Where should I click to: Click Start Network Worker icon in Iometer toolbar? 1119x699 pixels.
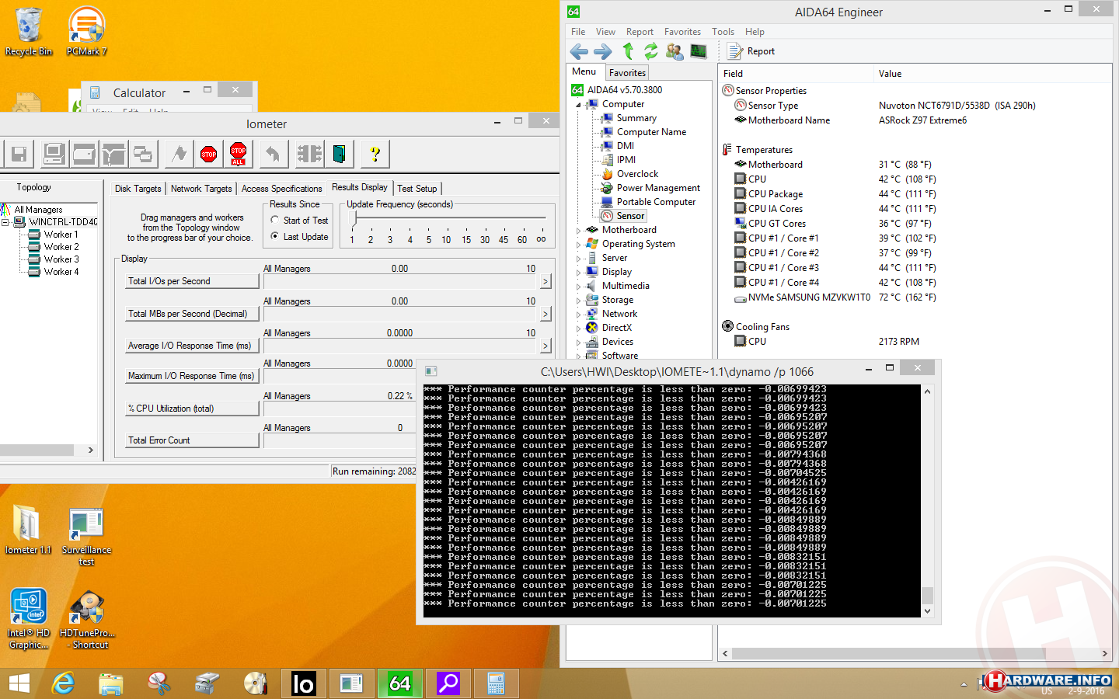tap(113, 154)
